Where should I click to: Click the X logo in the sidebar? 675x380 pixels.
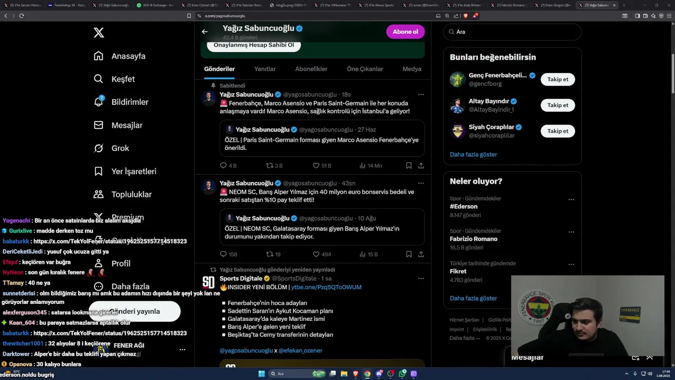(x=99, y=33)
